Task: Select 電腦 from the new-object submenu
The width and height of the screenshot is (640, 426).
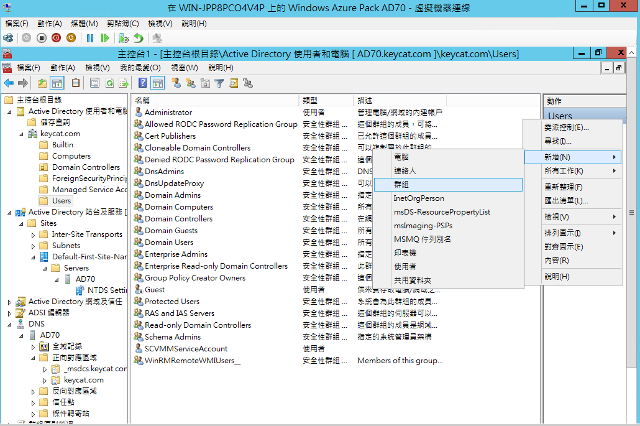Action: click(x=448, y=157)
